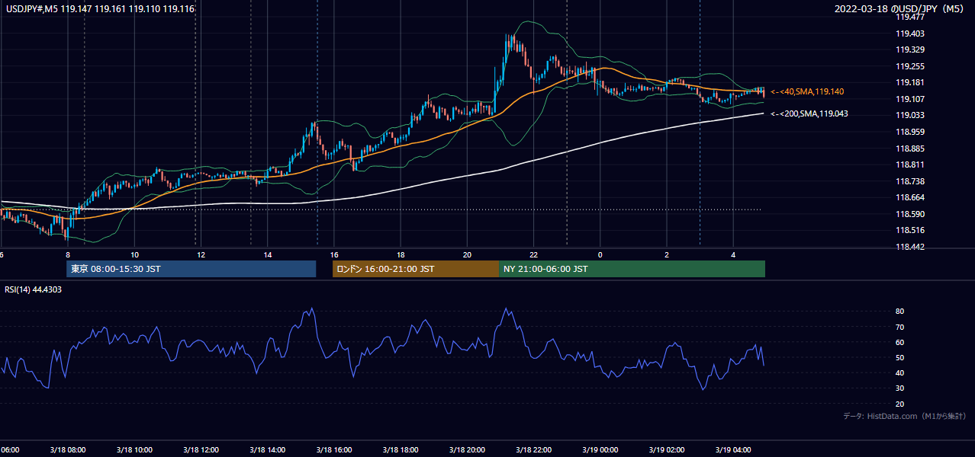Select the 東京 08:00-15:30 JST session bar
The height and width of the screenshot is (457, 975).
tap(191, 269)
